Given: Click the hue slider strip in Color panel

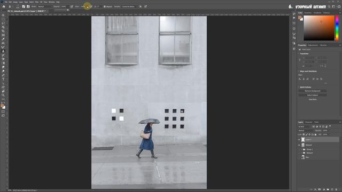Looking at the screenshot, I should (x=337, y=28).
